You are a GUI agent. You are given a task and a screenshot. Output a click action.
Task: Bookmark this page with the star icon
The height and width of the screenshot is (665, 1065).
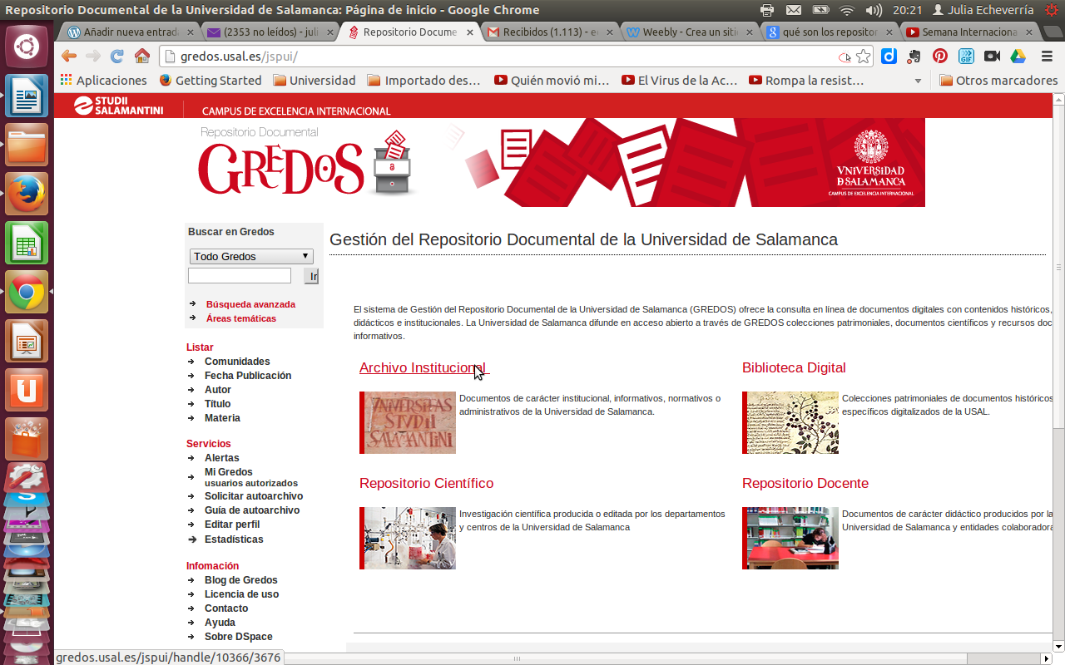[864, 57]
